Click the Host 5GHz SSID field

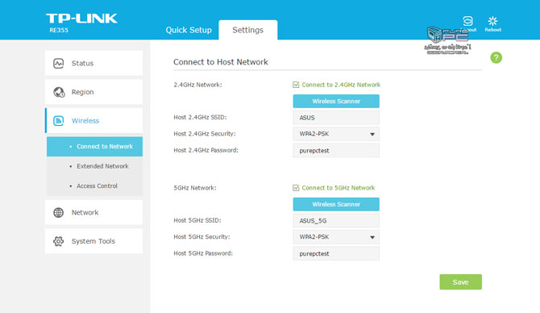point(336,220)
